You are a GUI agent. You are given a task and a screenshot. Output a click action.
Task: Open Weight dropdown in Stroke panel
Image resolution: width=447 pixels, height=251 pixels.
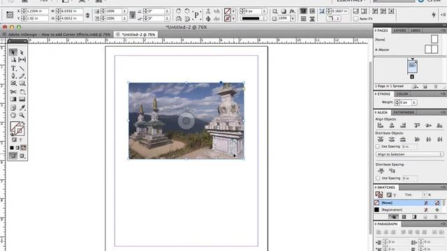414,102
